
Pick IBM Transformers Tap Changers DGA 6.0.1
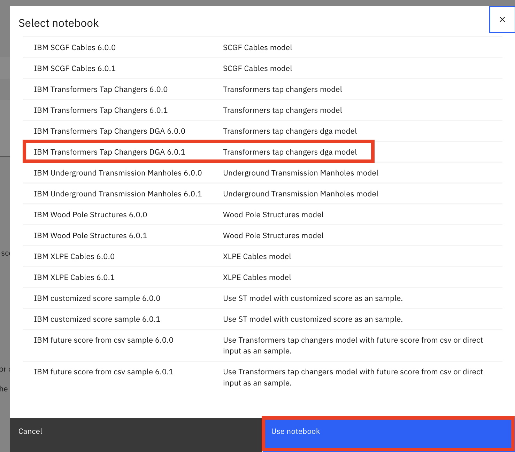pyautogui.click(x=263, y=152)
